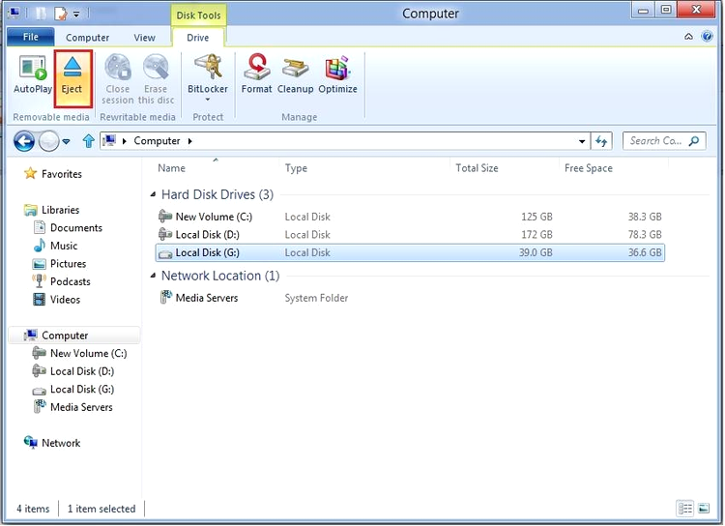The width and height of the screenshot is (725, 526).
Task: Open Favorites in the navigation pane
Action: pyautogui.click(x=53, y=174)
